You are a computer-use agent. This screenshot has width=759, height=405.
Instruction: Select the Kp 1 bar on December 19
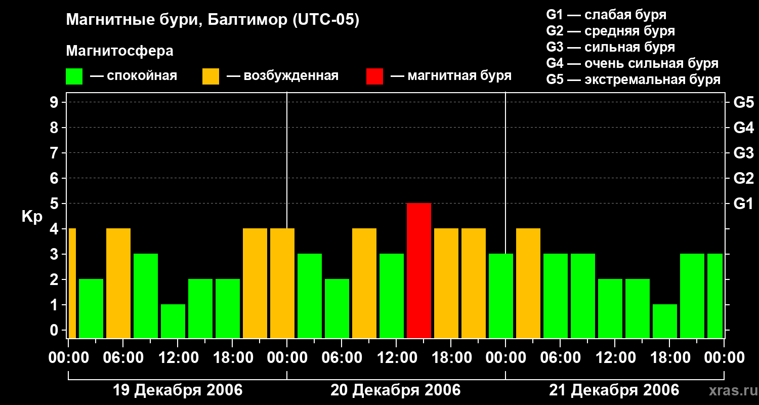click(x=173, y=321)
